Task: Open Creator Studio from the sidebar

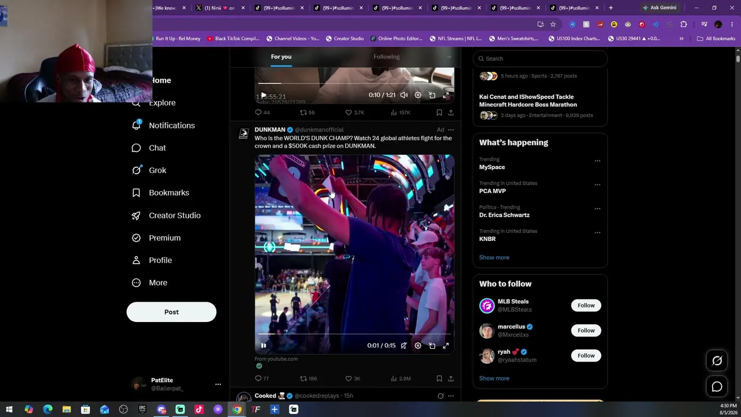Action: pyautogui.click(x=166, y=215)
